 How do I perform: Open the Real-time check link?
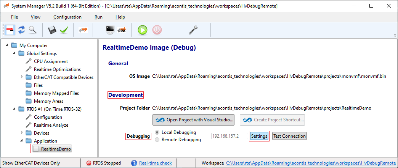pos(155,163)
